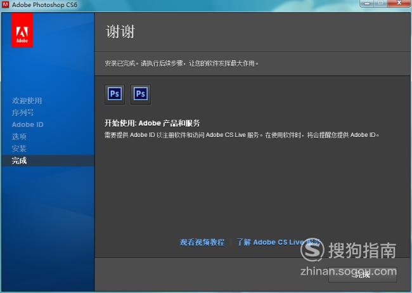
Task: Close the Adobe Photoshop CS6 installer window
Action: [x=399, y=3]
